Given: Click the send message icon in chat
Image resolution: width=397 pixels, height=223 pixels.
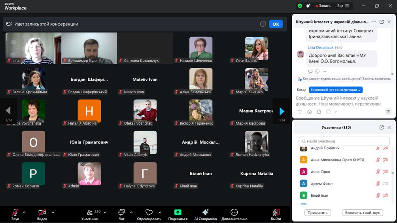Looking at the screenshot, I should [x=388, y=112].
